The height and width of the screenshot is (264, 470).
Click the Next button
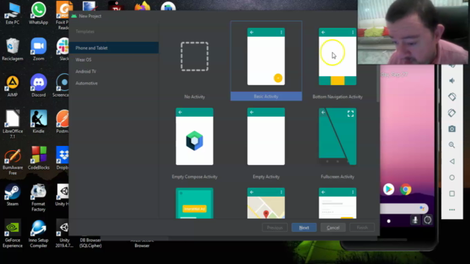304,228
